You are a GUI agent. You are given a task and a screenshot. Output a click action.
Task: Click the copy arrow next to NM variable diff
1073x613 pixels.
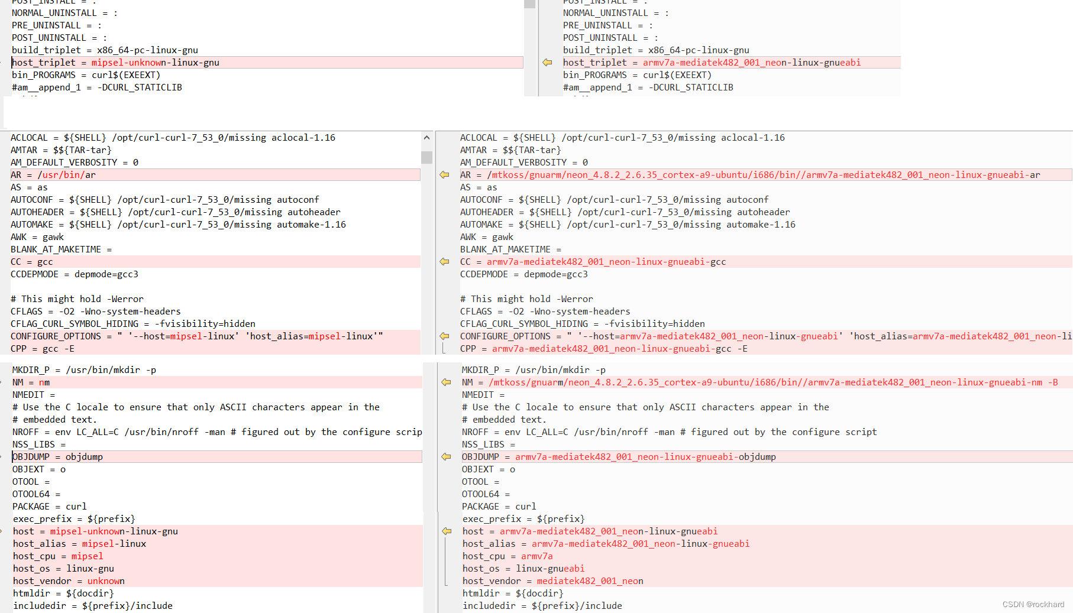click(445, 382)
